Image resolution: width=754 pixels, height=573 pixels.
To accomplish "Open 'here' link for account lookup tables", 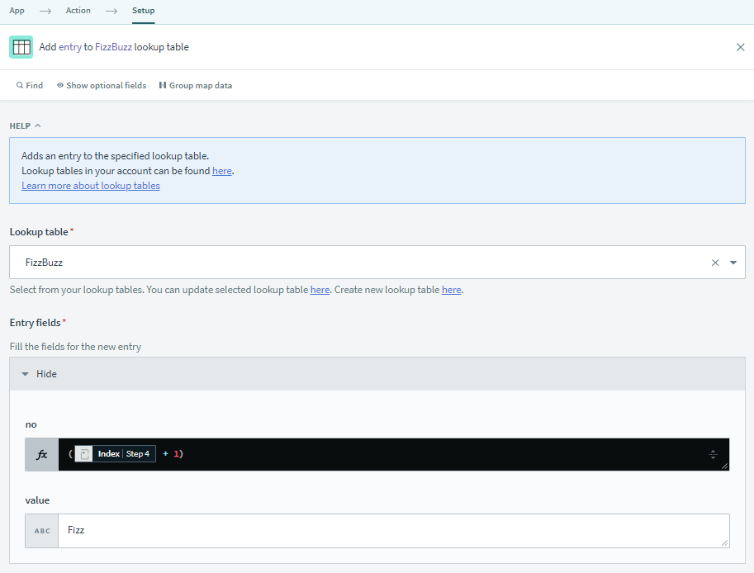I will pos(222,171).
